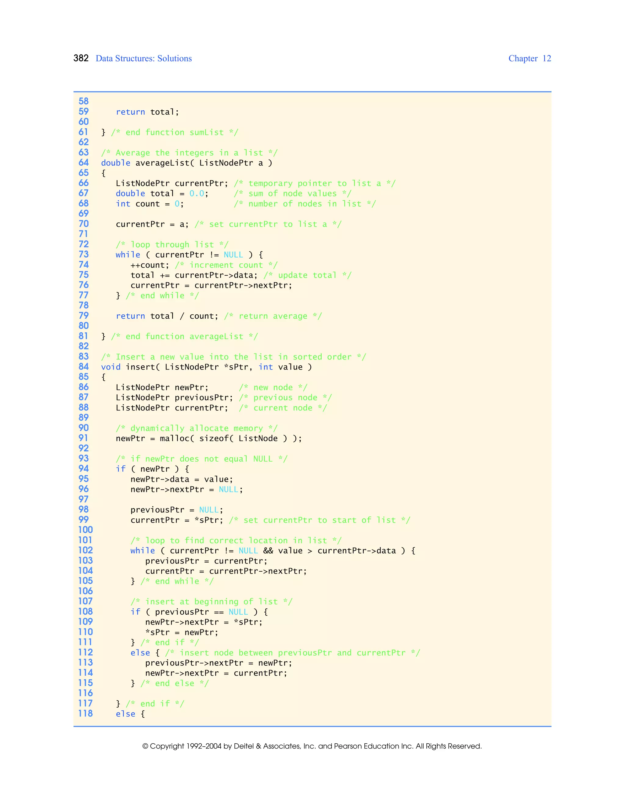Select 'newPtr = malloc( sizeof( ListNode ) );' line
This screenshot has height=808, width=625.
[209, 439]
